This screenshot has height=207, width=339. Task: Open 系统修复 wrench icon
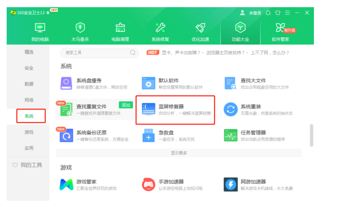(x=160, y=28)
